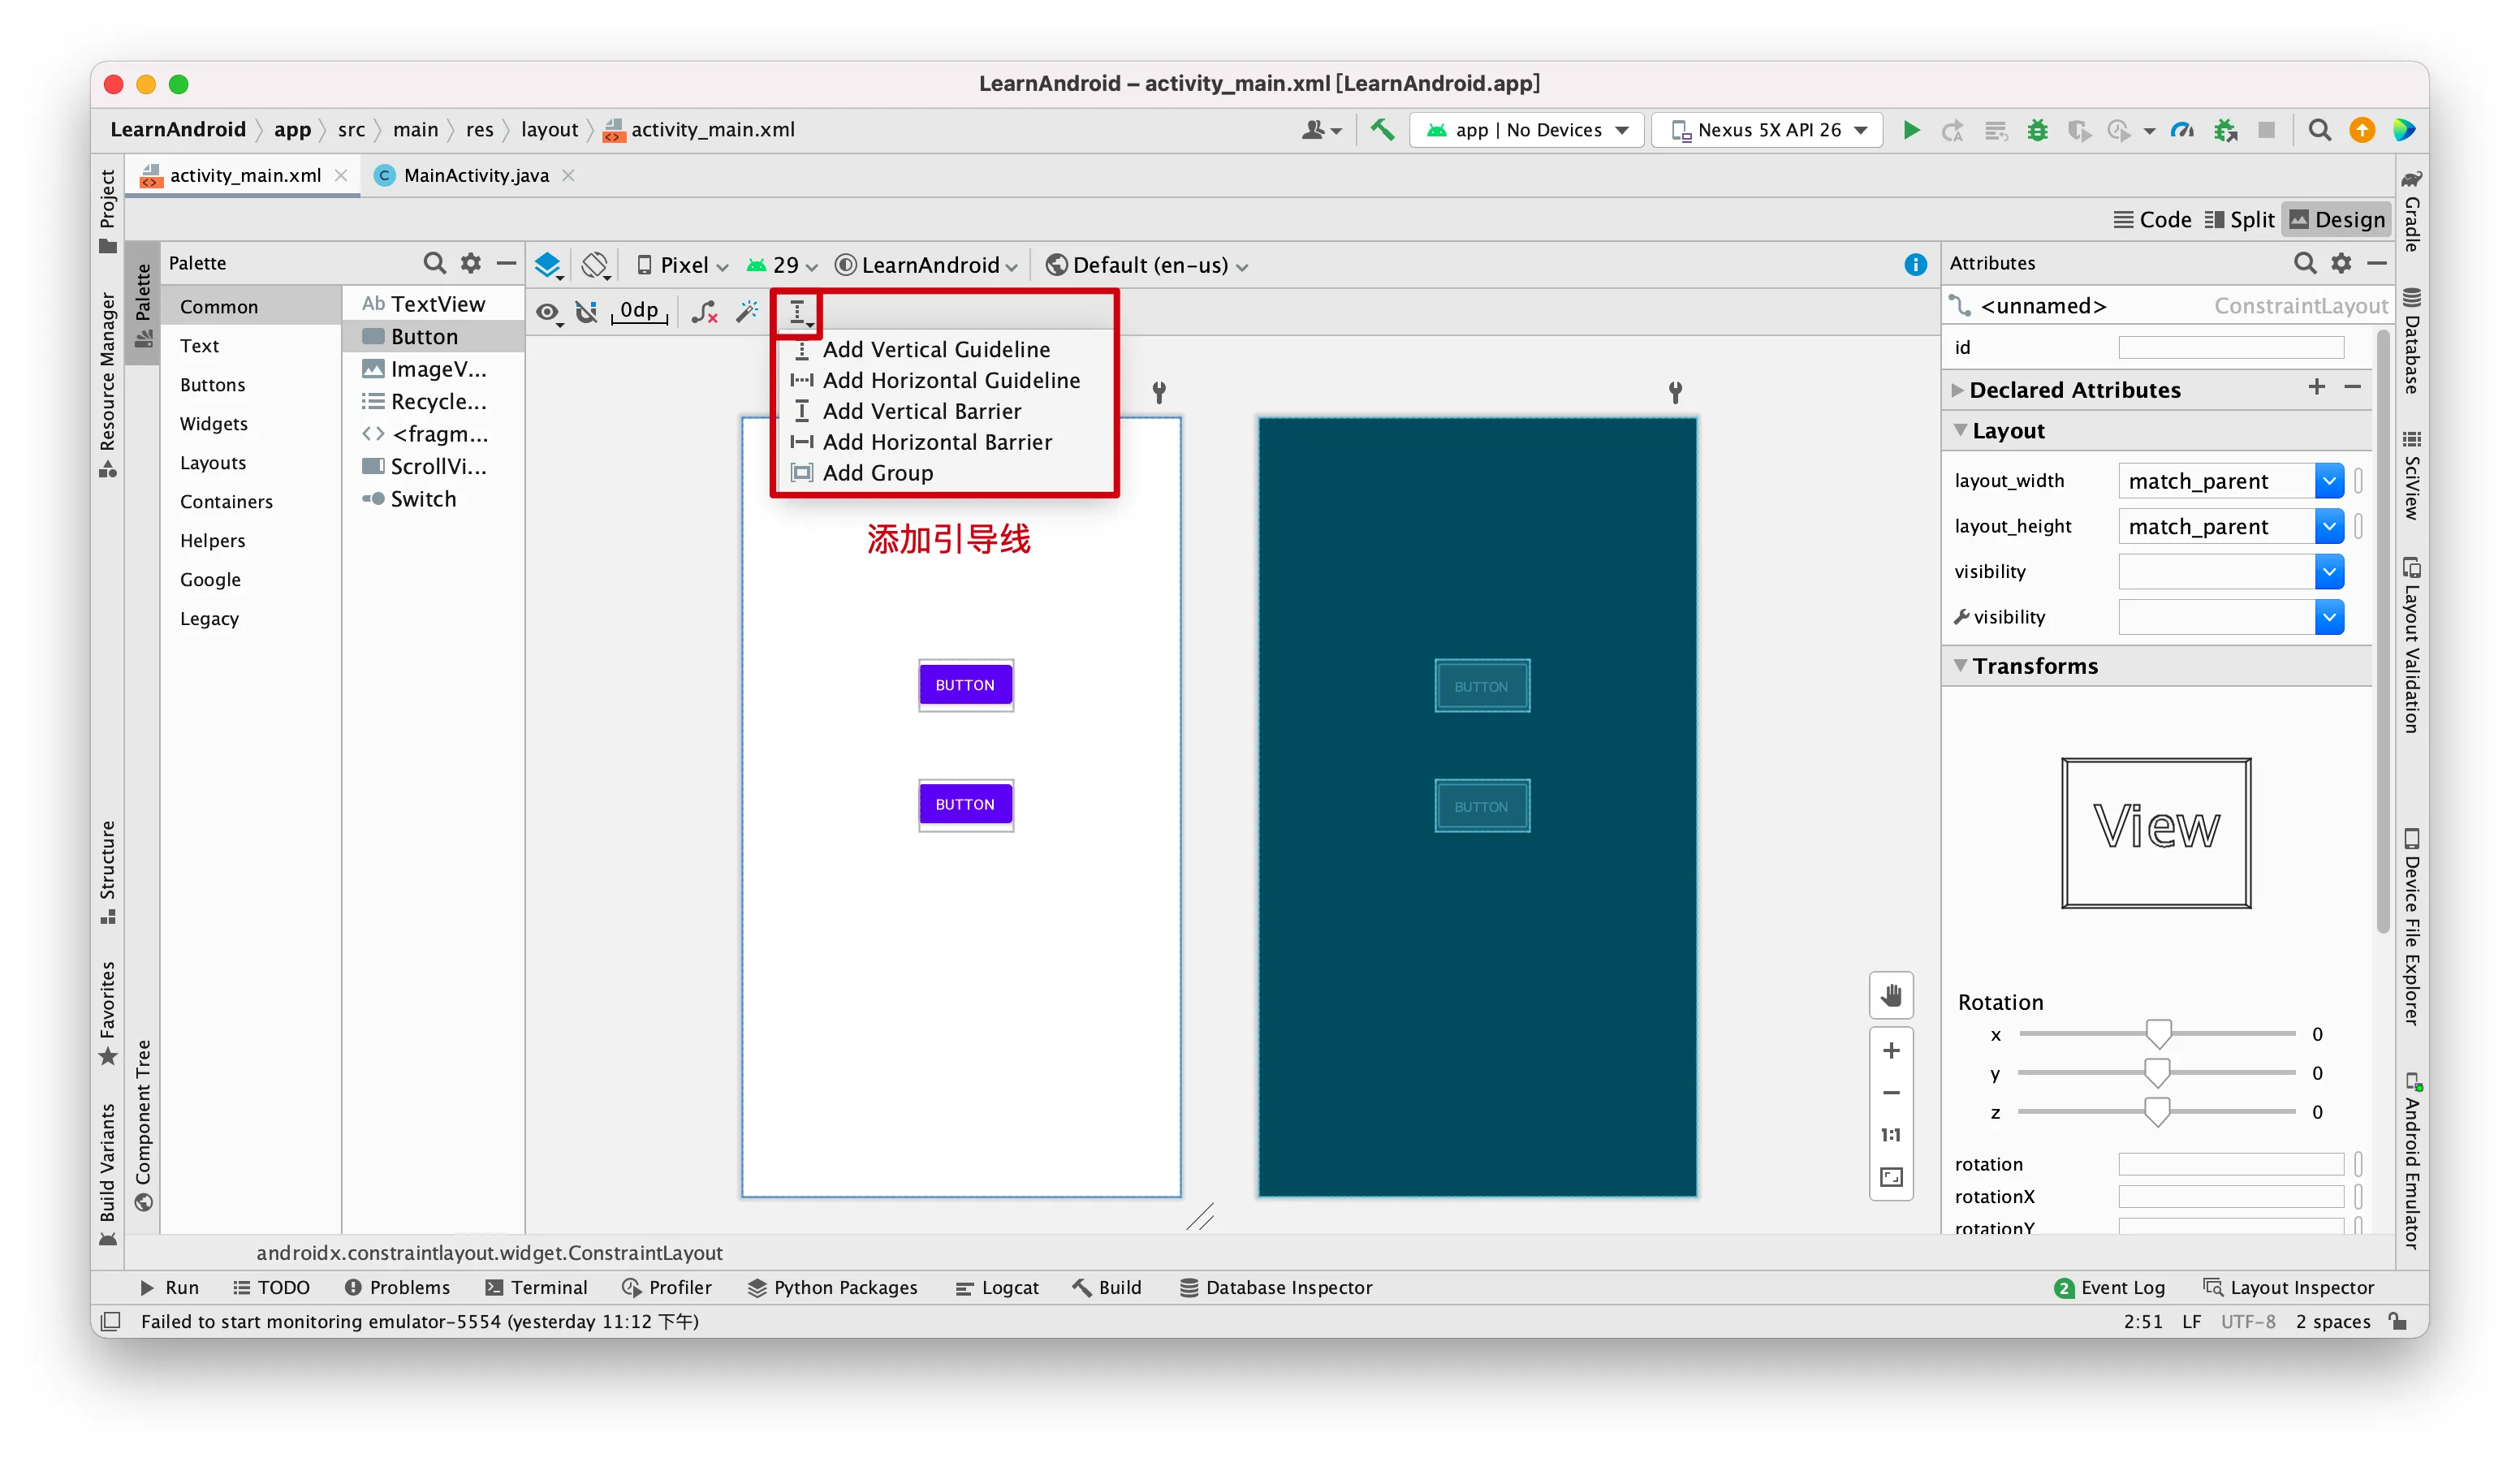This screenshot has width=2520, height=1458.
Task: Toggle View Options eye icon
Action: tap(547, 312)
